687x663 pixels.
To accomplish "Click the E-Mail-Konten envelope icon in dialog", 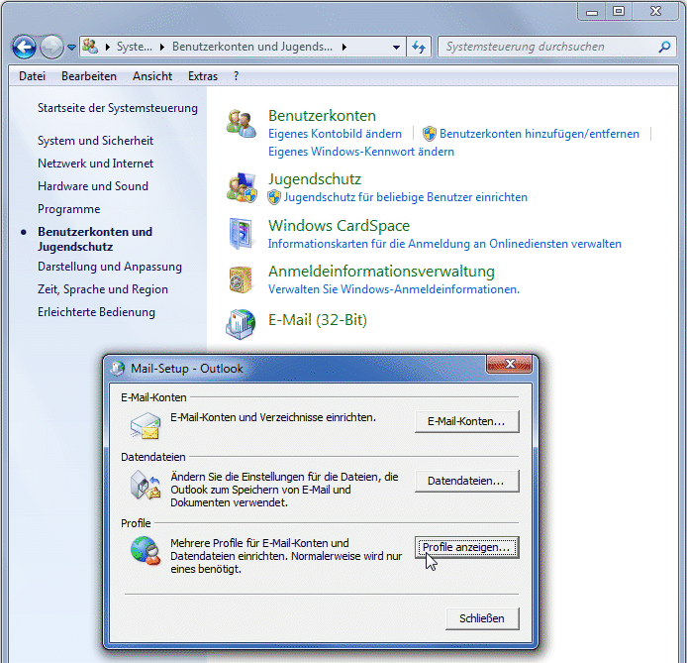I will 146,425.
